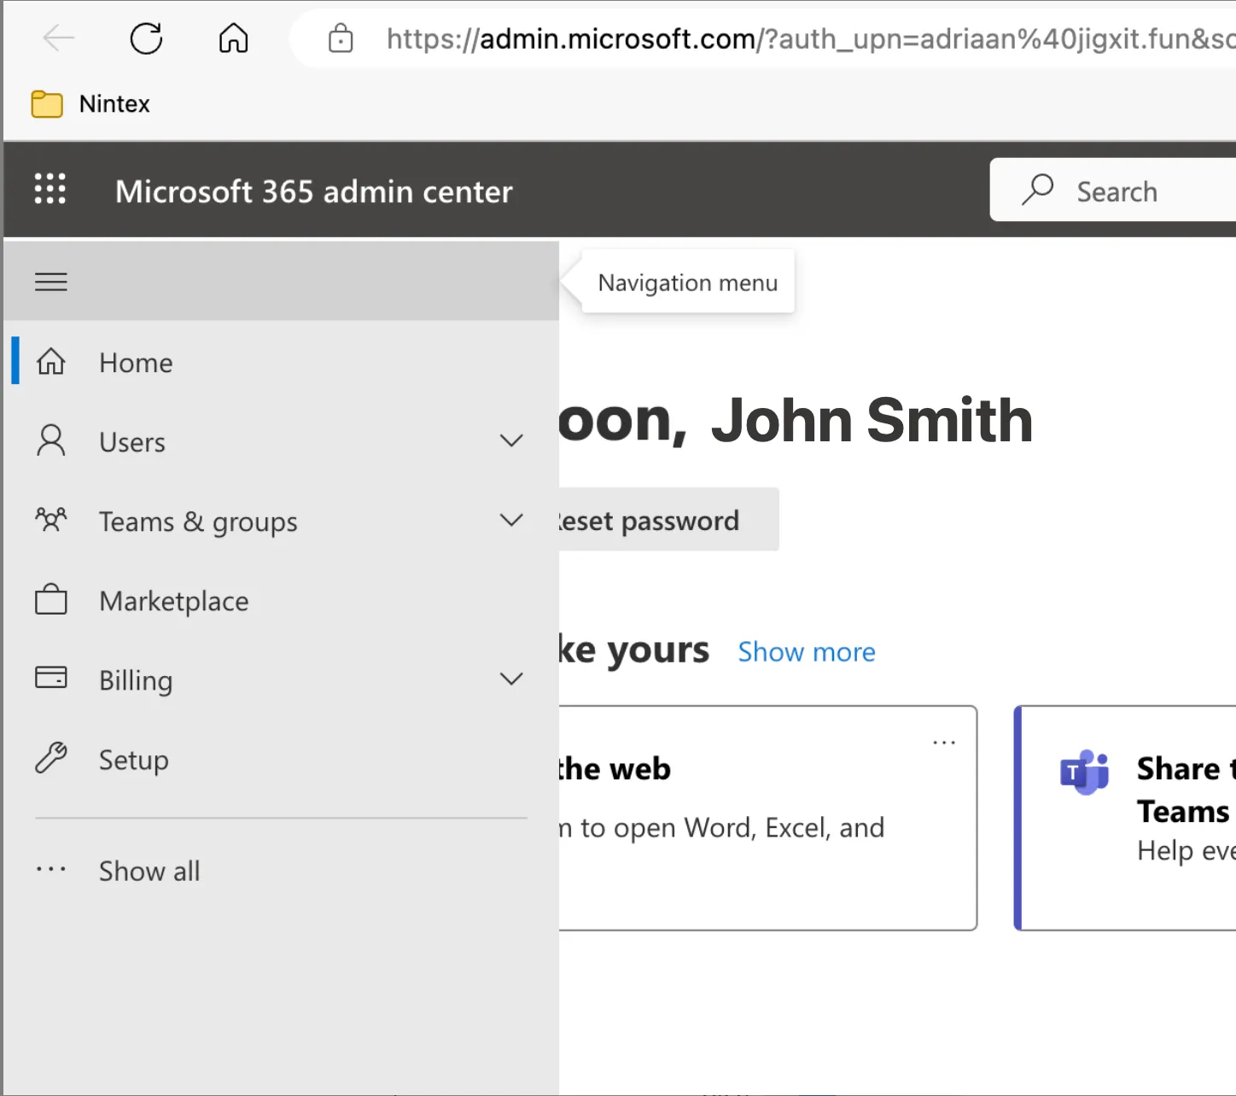Screen dimensions: 1236x1096
Task: Click Show all navigation items
Action: [x=282, y=871]
